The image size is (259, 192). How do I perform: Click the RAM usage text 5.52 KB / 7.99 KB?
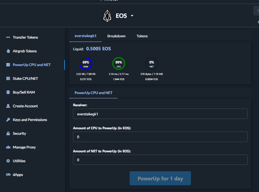[x=86, y=74]
